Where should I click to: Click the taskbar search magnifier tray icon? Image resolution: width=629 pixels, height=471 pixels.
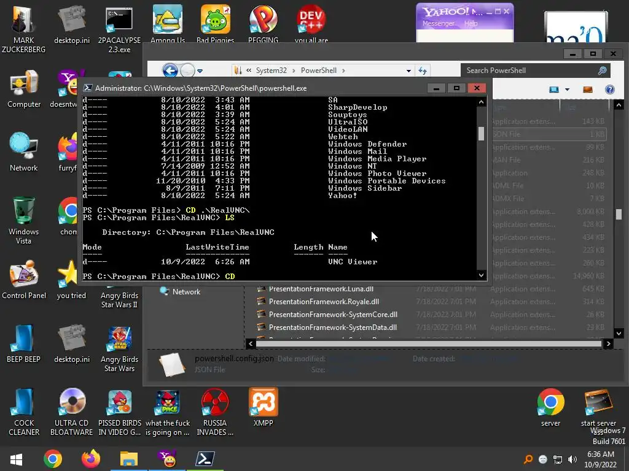528,459
